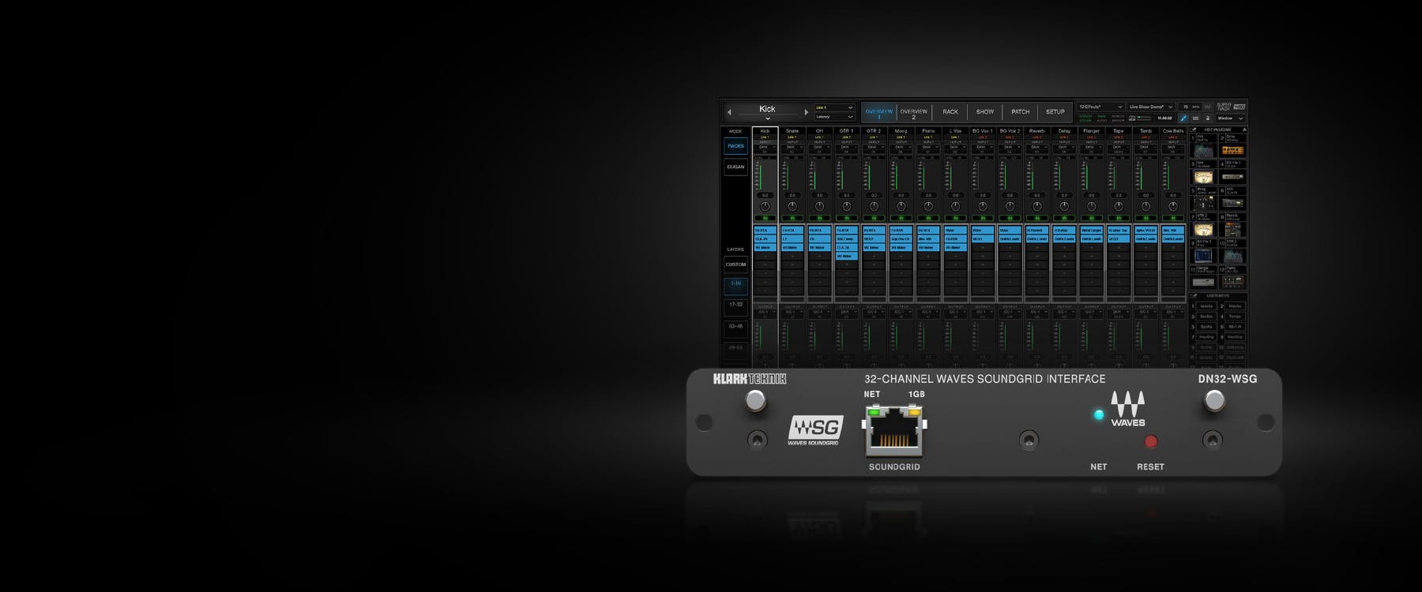Image resolution: width=1422 pixels, height=592 pixels.
Task: Open the Rack tab
Action: click(x=950, y=112)
